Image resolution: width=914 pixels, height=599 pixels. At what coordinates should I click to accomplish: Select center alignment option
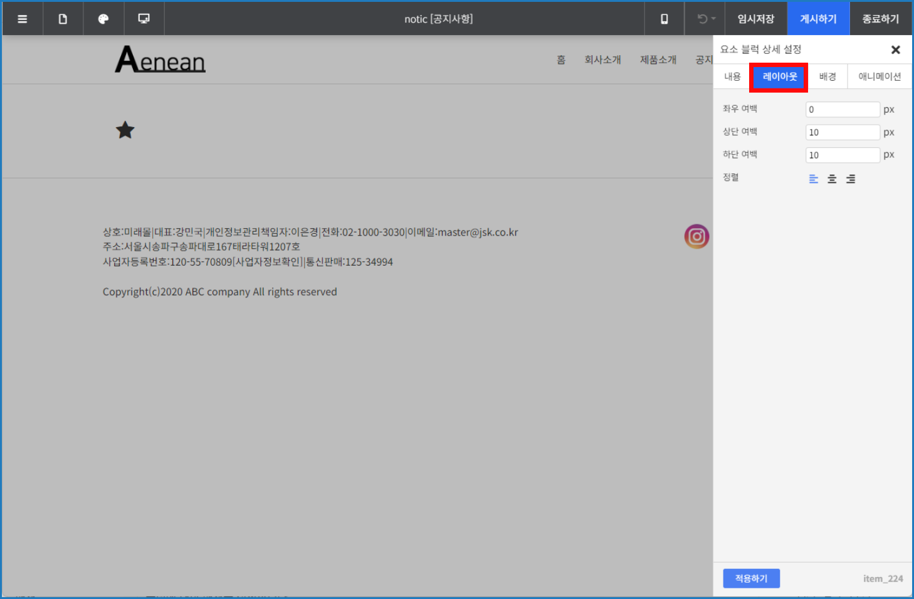(832, 179)
